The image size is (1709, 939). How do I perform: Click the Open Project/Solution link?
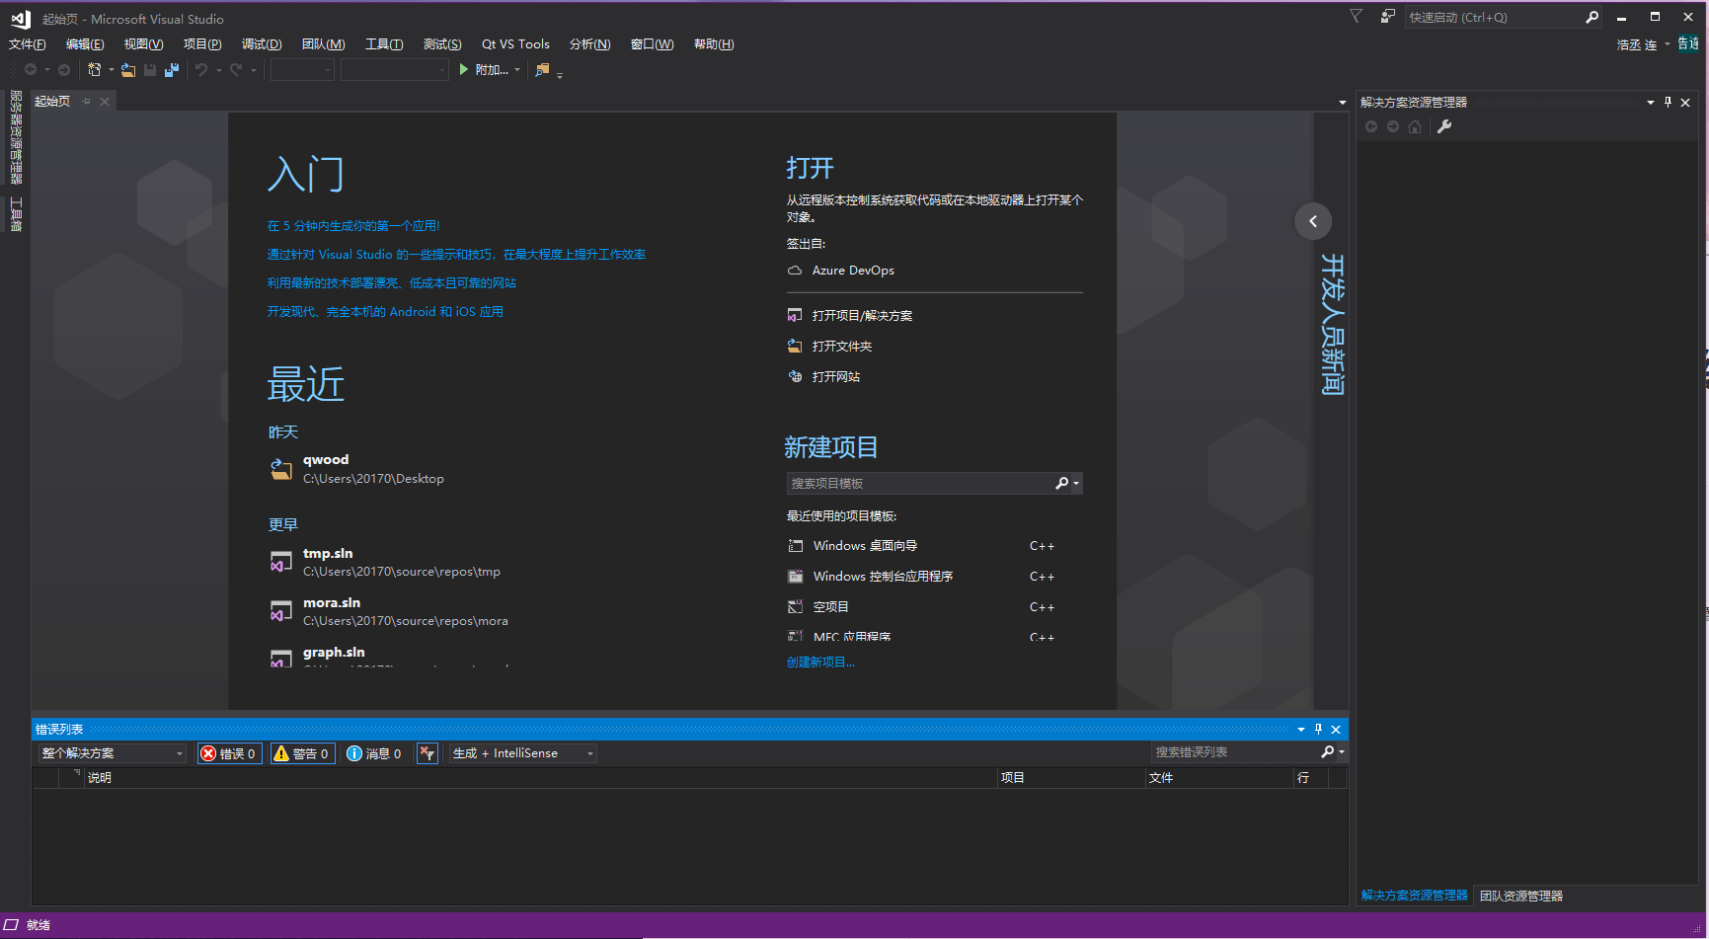tap(862, 316)
